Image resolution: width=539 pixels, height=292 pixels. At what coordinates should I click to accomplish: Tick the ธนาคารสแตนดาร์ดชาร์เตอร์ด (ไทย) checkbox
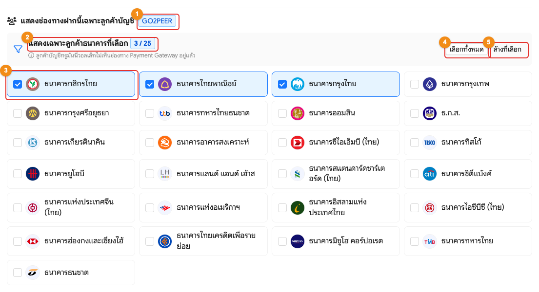282,174
